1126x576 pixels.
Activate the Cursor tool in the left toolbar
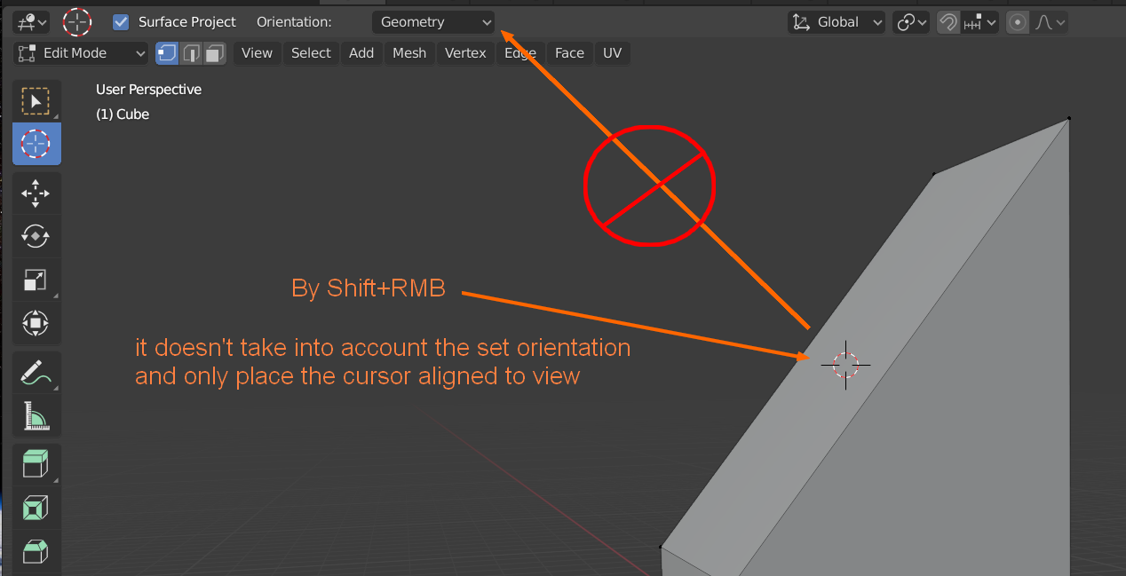[36, 144]
